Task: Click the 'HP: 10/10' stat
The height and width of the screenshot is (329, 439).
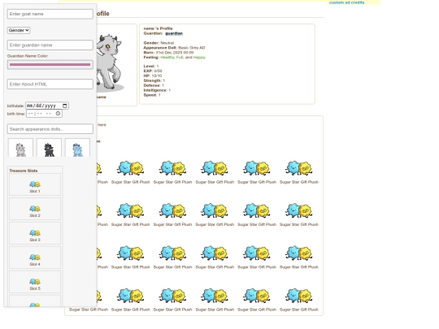Action: tap(153, 76)
